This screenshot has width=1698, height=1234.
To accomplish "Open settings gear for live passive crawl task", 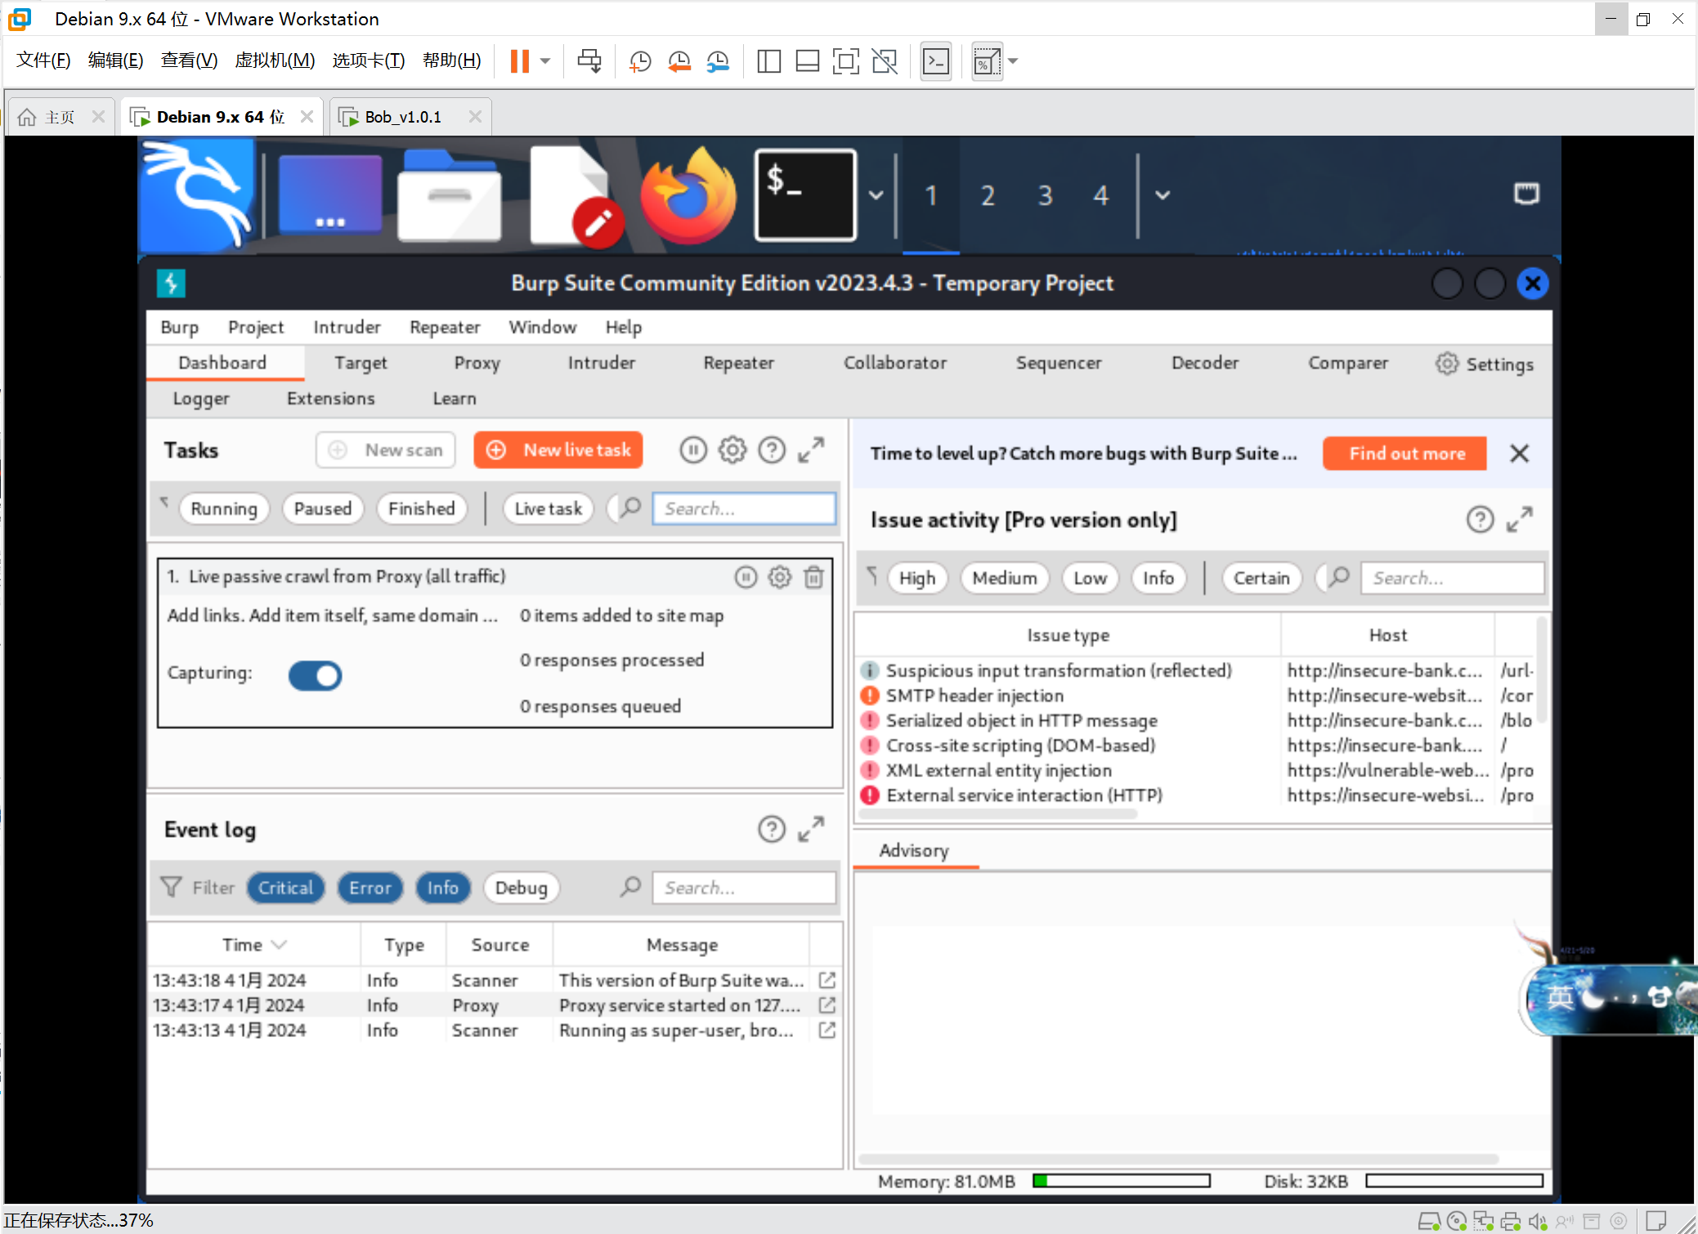I will point(780,578).
